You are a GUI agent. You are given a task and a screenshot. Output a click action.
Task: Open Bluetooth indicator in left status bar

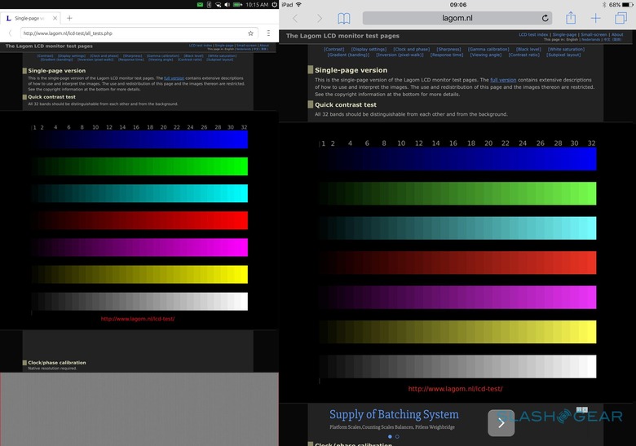(209, 4)
